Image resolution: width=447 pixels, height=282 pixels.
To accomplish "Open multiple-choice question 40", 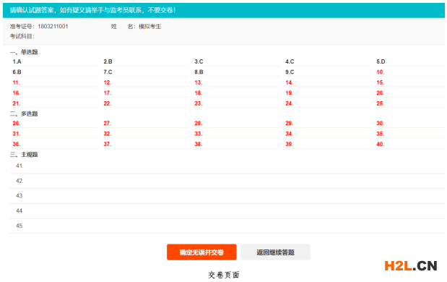I will [380, 144].
